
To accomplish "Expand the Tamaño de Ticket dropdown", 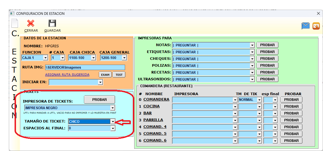I will click(x=113, y=122).
